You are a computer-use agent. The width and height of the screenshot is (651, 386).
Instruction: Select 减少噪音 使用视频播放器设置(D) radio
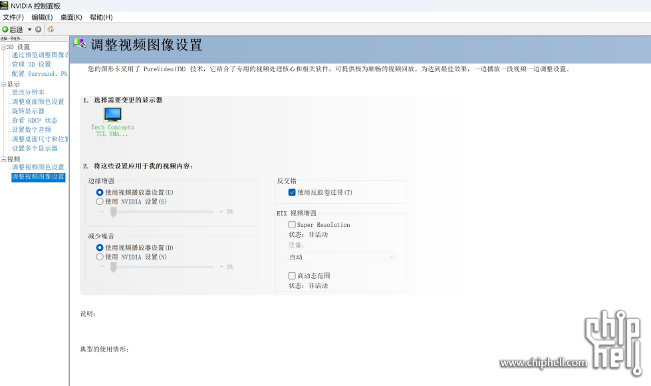pos(100,248)
